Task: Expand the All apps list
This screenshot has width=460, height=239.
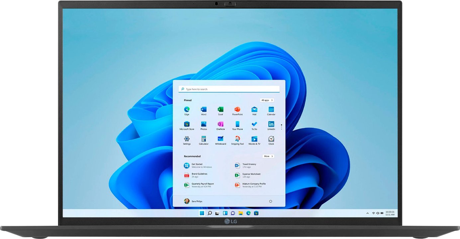Action: pyautogui.click(x=267, y=100)
